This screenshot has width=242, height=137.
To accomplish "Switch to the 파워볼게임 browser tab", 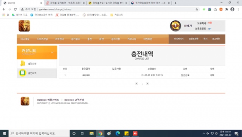I will coord(108,3).
